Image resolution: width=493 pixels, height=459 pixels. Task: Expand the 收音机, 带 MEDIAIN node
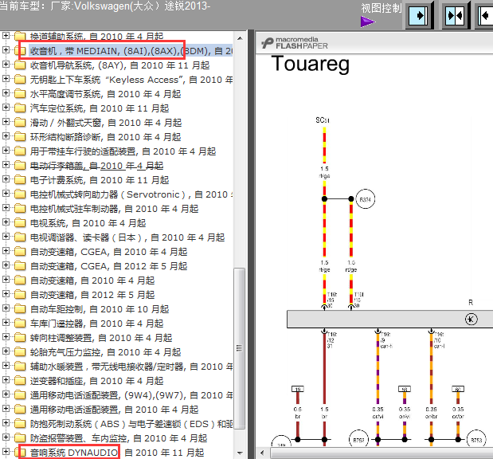pyautogui.click(x=6, y=49)
